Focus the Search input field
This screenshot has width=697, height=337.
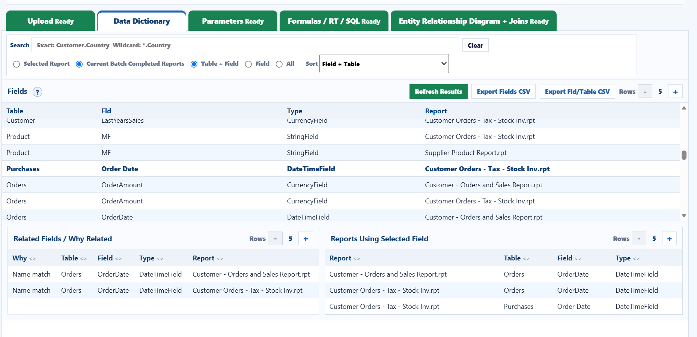[245, 45]
